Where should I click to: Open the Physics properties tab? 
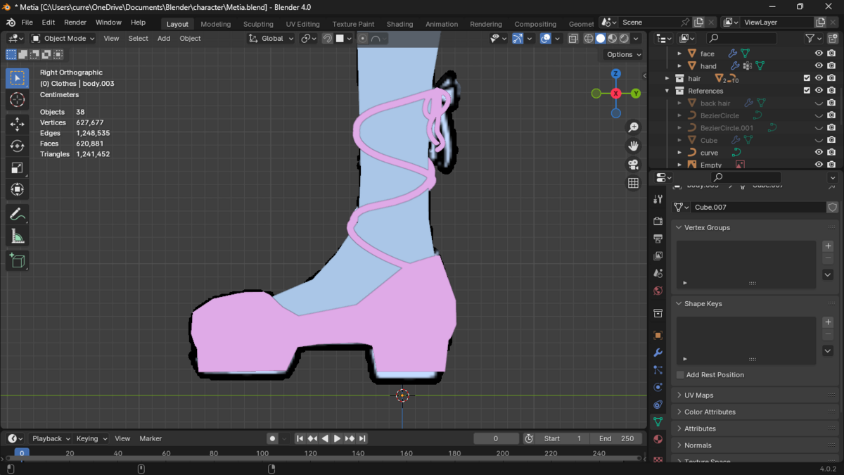[x=658, y=387]
